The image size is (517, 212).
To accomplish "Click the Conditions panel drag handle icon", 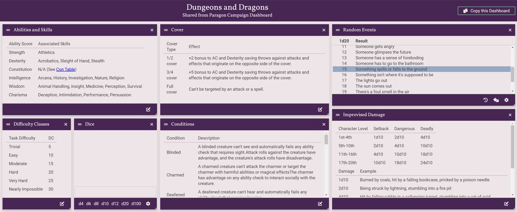I will pyautogui.click(x=166, y=124).
